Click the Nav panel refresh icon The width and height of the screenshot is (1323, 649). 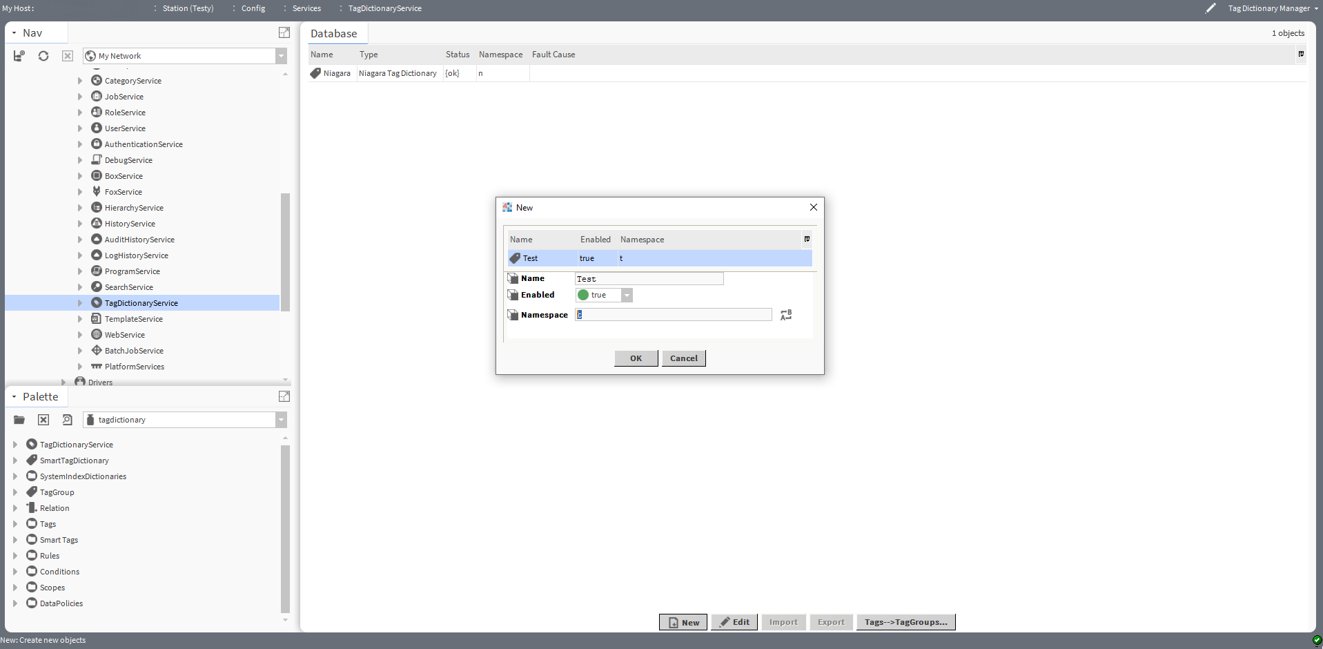pyautogui.click(x=43, y=56)
